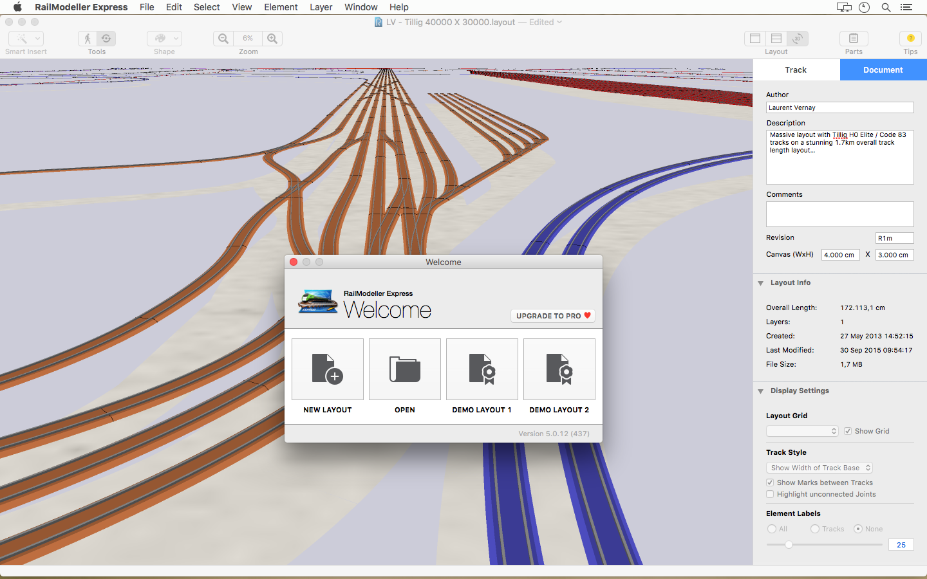This screenshot has width=927, height=579.
Task: Click the Time Machine menu bar icon
Action: coord(864,7)
